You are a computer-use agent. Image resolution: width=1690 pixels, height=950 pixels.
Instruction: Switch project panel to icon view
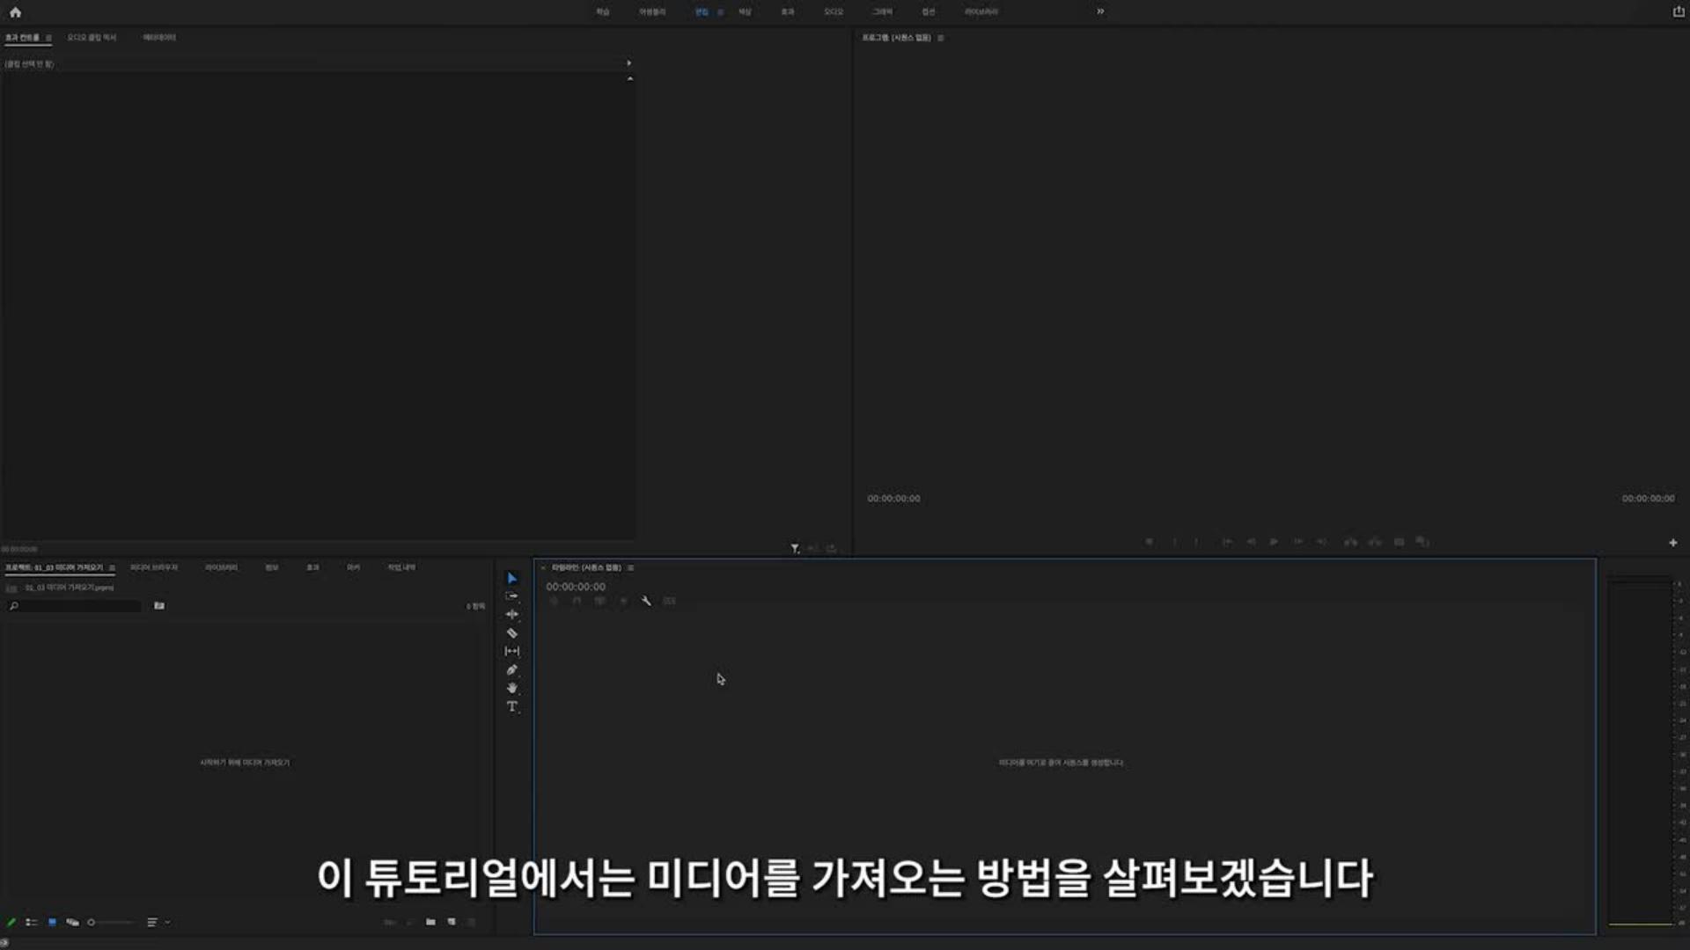(x=52, y=922)
